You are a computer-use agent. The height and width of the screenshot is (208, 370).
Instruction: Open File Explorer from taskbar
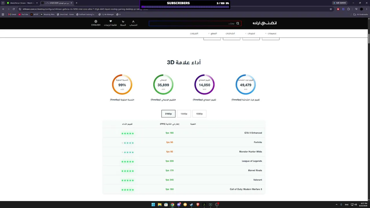pyautogui.click(x=160, y=205)
